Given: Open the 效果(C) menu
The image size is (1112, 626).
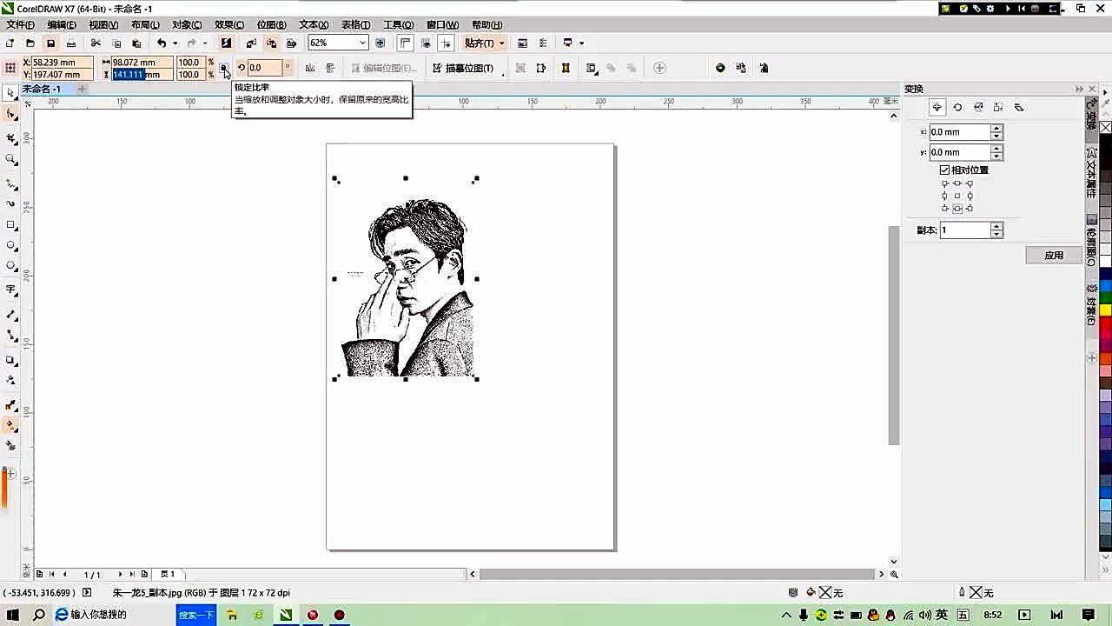Looking at the screenshot, I should point(229,25).
